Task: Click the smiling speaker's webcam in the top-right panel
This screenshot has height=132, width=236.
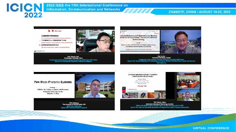Action: pos(181,42)
